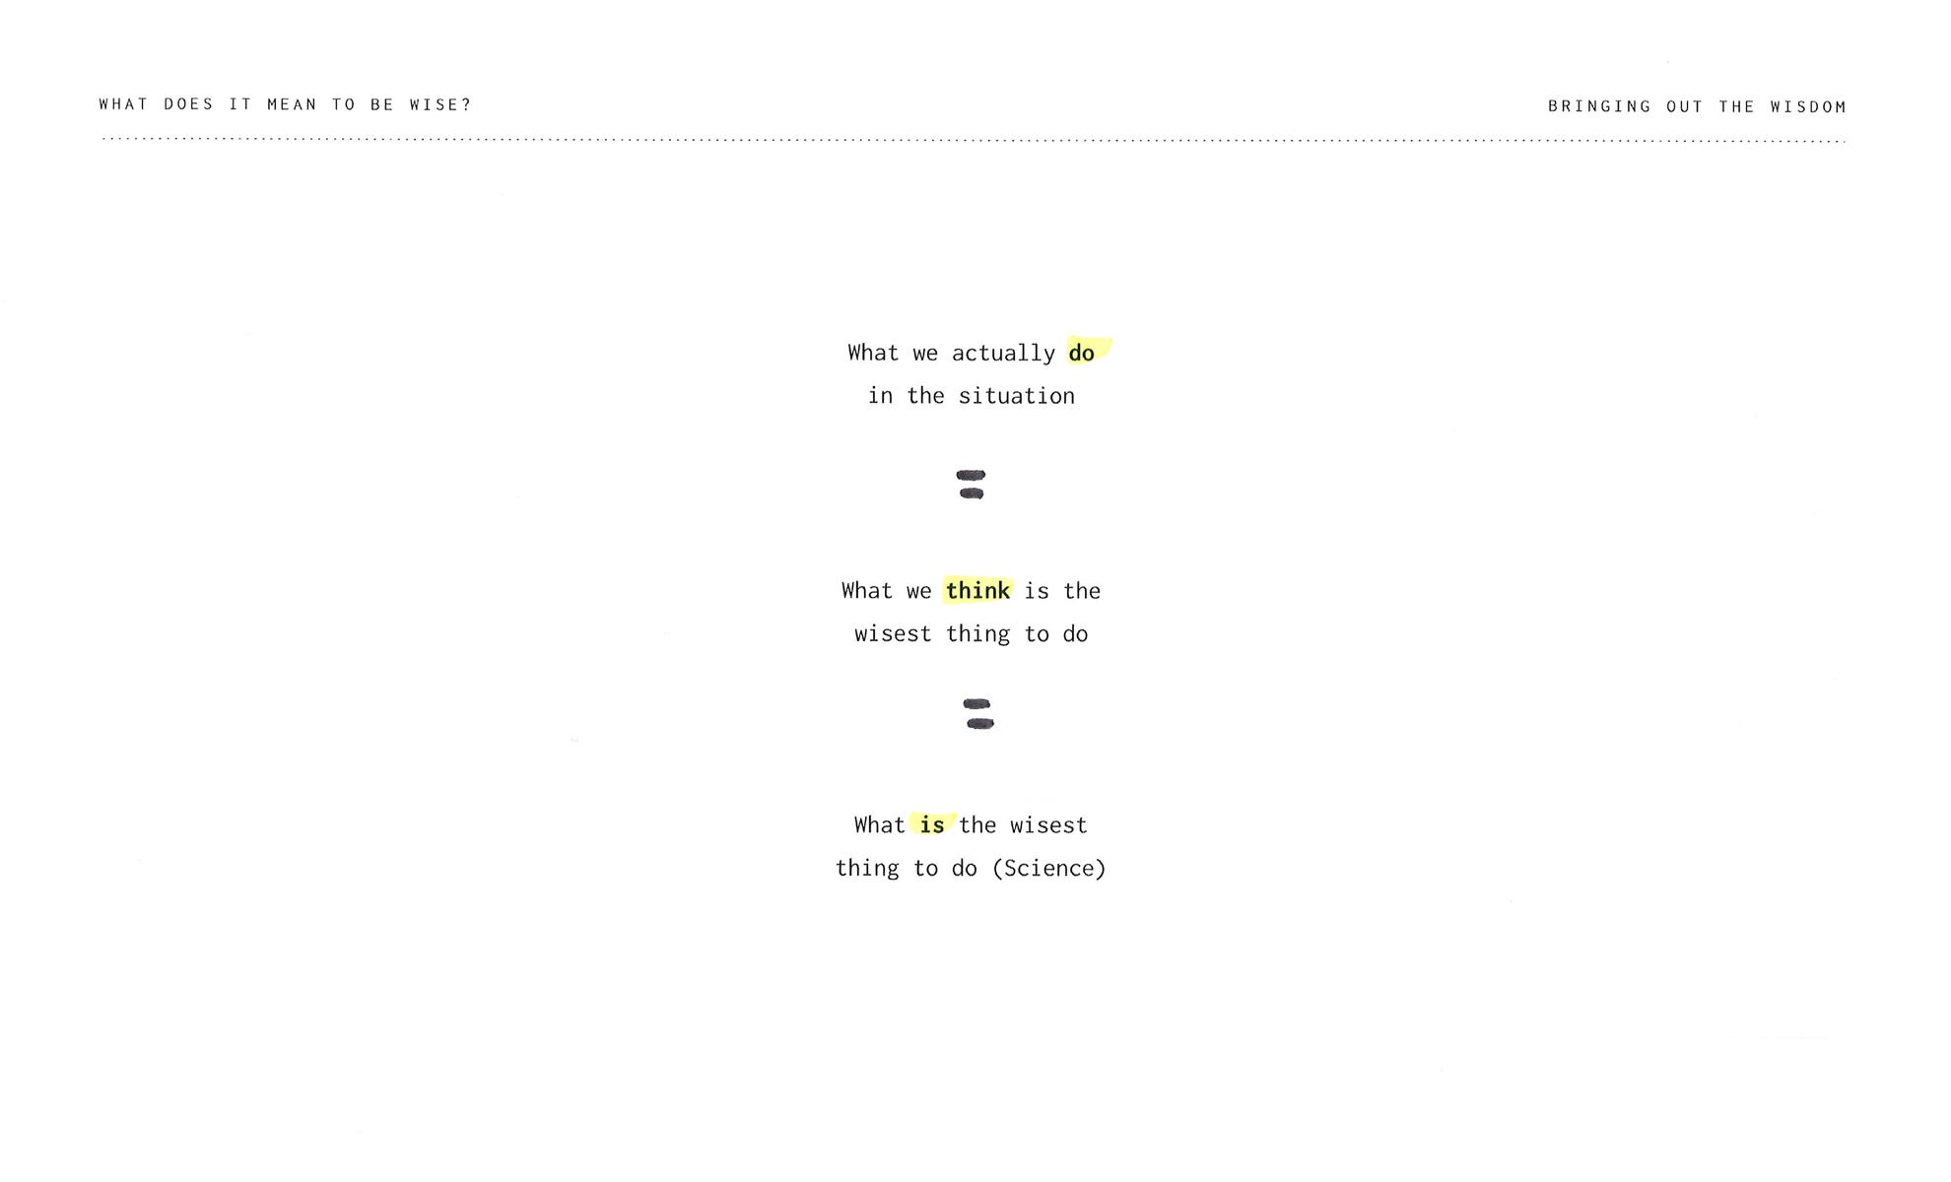The height and width of the screenshot is (1182, 1951).
Task: Click the word "(Science)" in parentheses
Action: point(1048,869)
